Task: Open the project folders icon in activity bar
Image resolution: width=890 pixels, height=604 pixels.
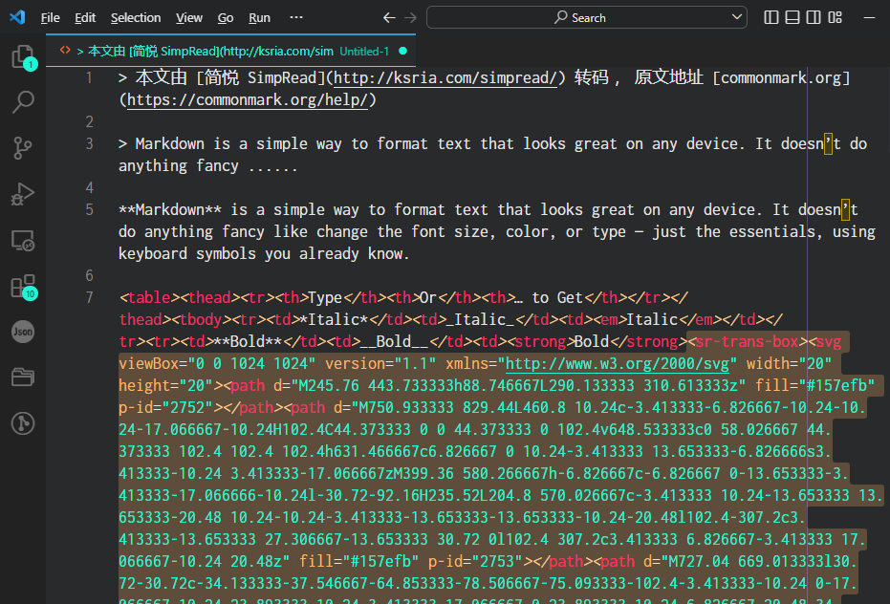Action: tap(23, 377)
